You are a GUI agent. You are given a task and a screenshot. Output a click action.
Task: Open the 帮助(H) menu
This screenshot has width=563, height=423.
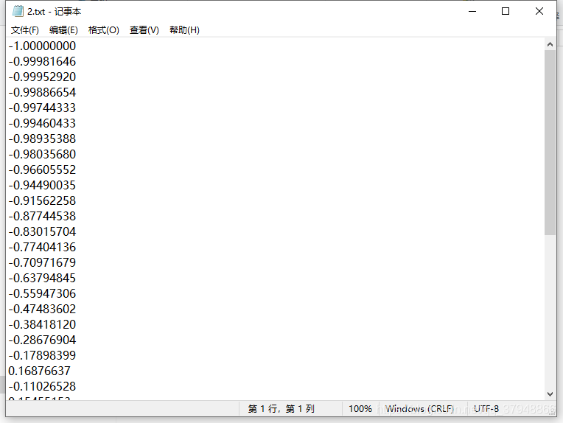tap(184, 30)
